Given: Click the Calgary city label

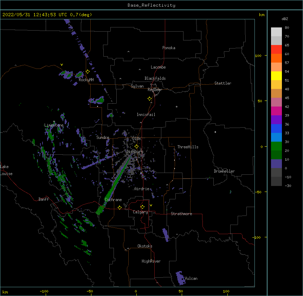Looking at the screenshot, I should click(x=140, y=212).
